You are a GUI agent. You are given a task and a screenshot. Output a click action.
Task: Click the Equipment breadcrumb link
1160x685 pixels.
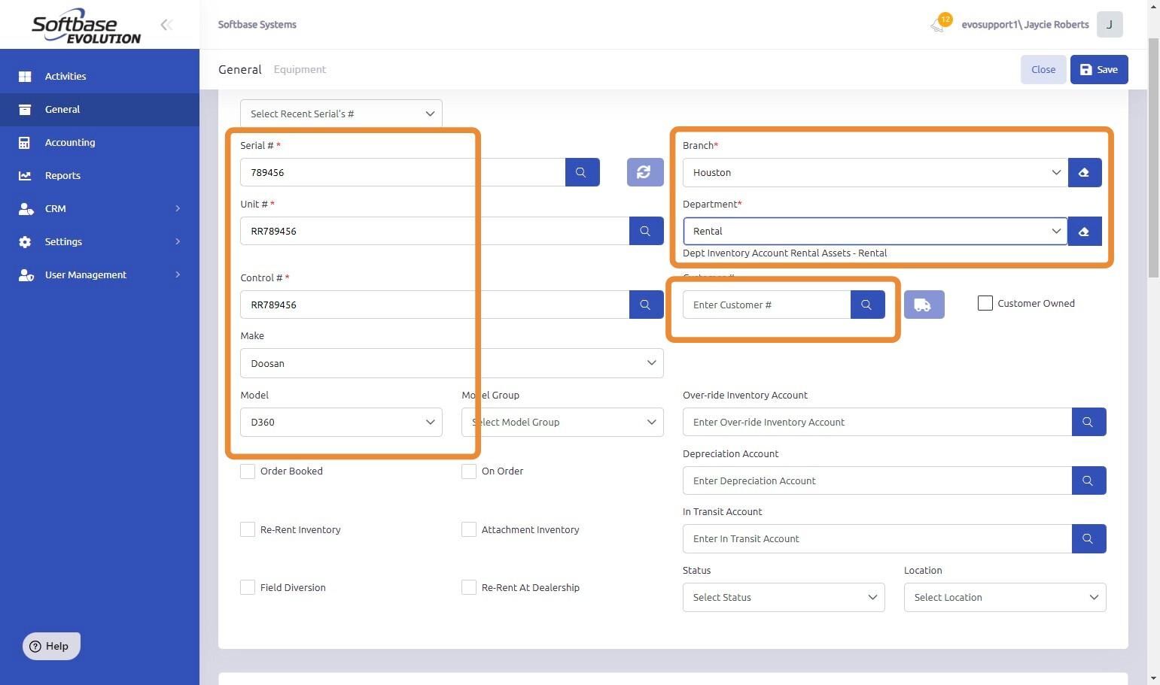(300, 69)
